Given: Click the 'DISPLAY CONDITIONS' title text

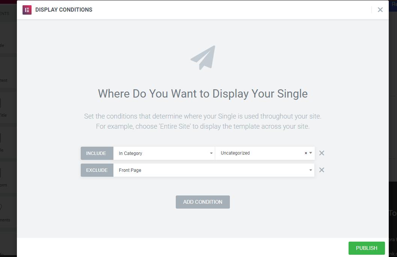Looking at the screenshot, I should pyautogui.click(x=64, y=10).
